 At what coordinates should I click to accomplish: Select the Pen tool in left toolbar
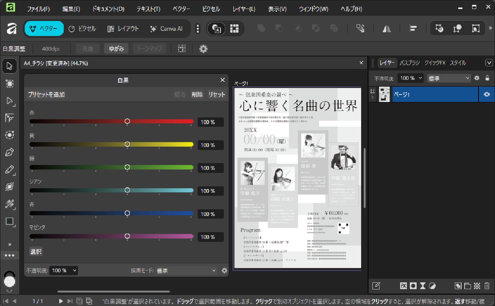point(9,153)
